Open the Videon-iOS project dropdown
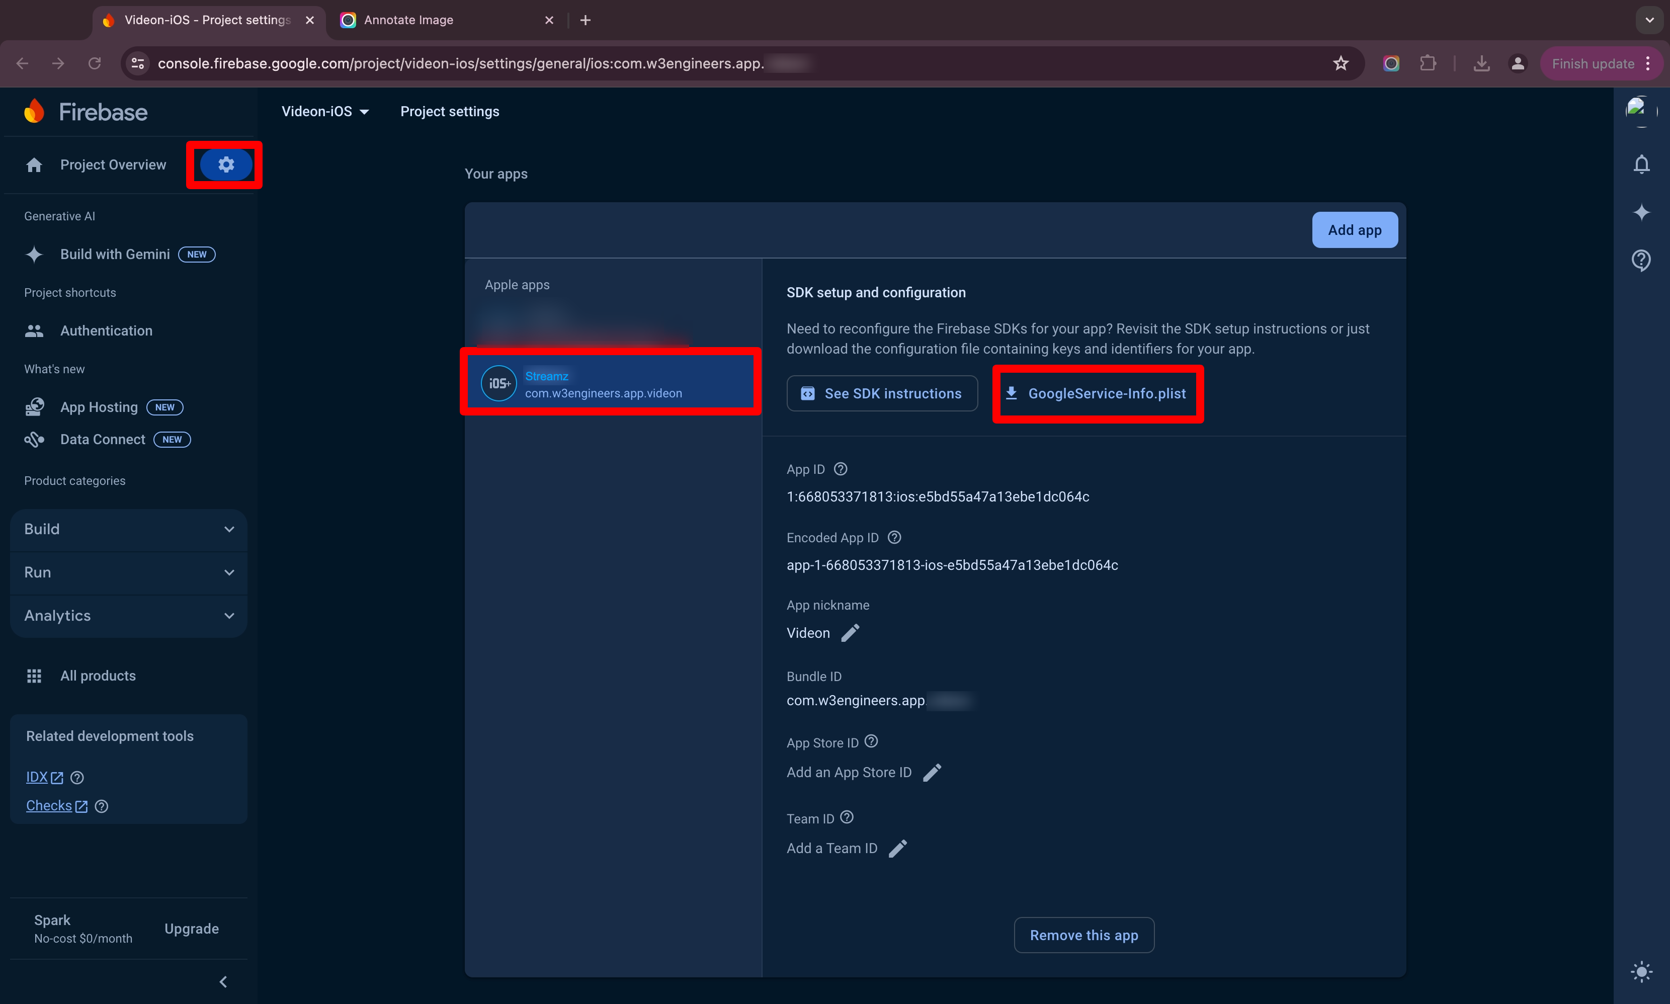This screenshot has width=1670, height=1004. (x=325, y=112)
